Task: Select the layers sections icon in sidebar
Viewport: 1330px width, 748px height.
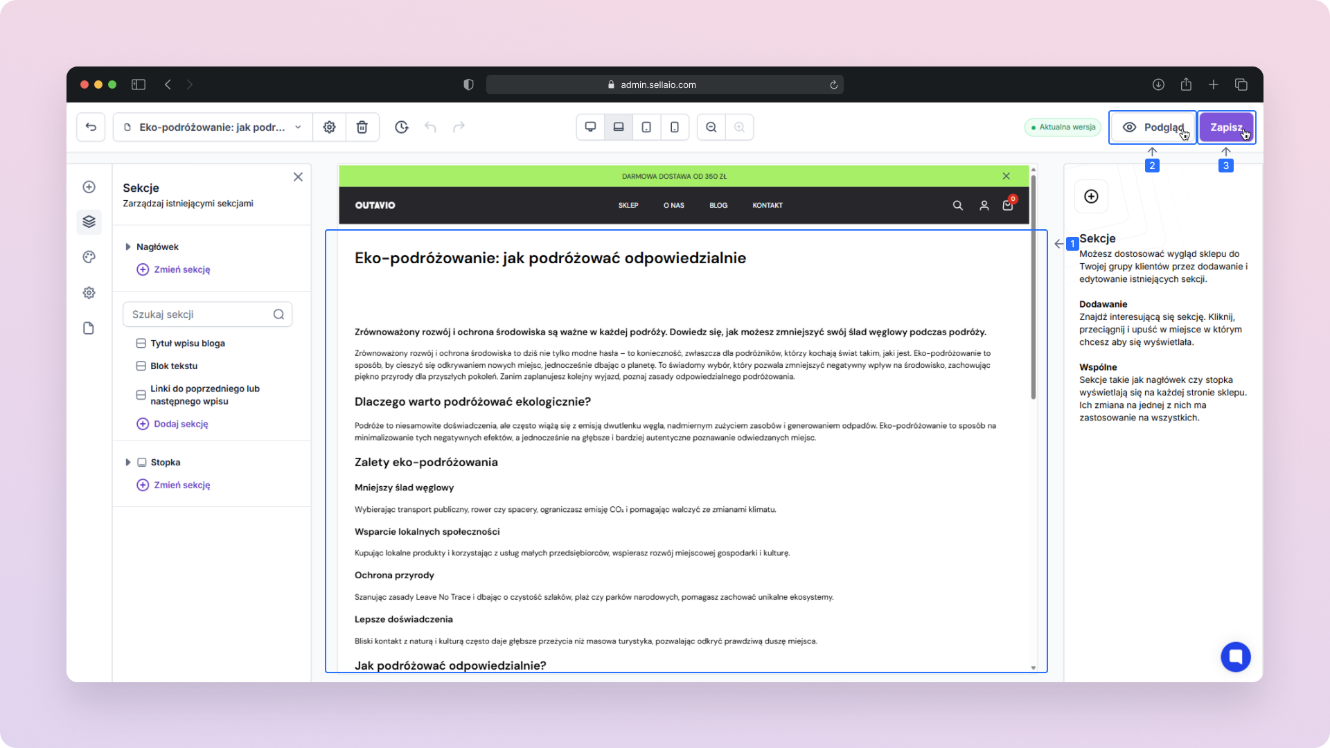Action: (89, 222)
